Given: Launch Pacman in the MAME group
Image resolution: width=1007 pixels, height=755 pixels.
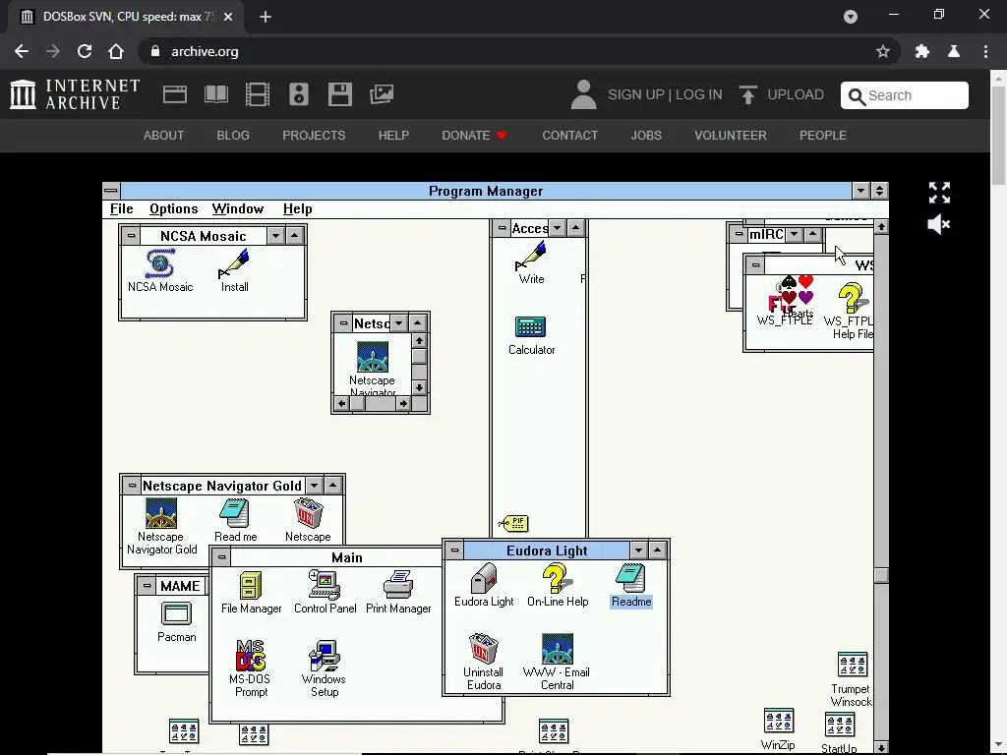Looking at the screenshot, I should click(x=177, y=613).
